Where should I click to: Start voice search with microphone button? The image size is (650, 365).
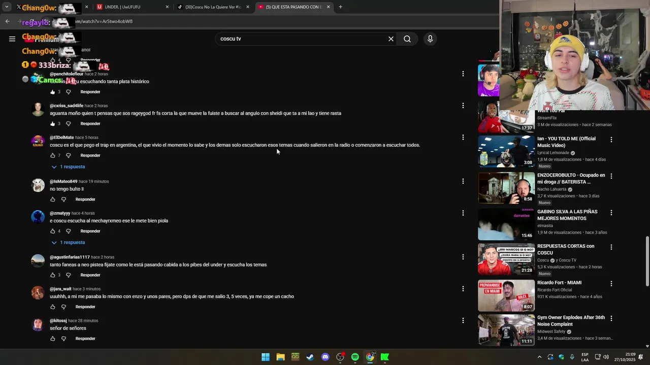tap(430, 39)
